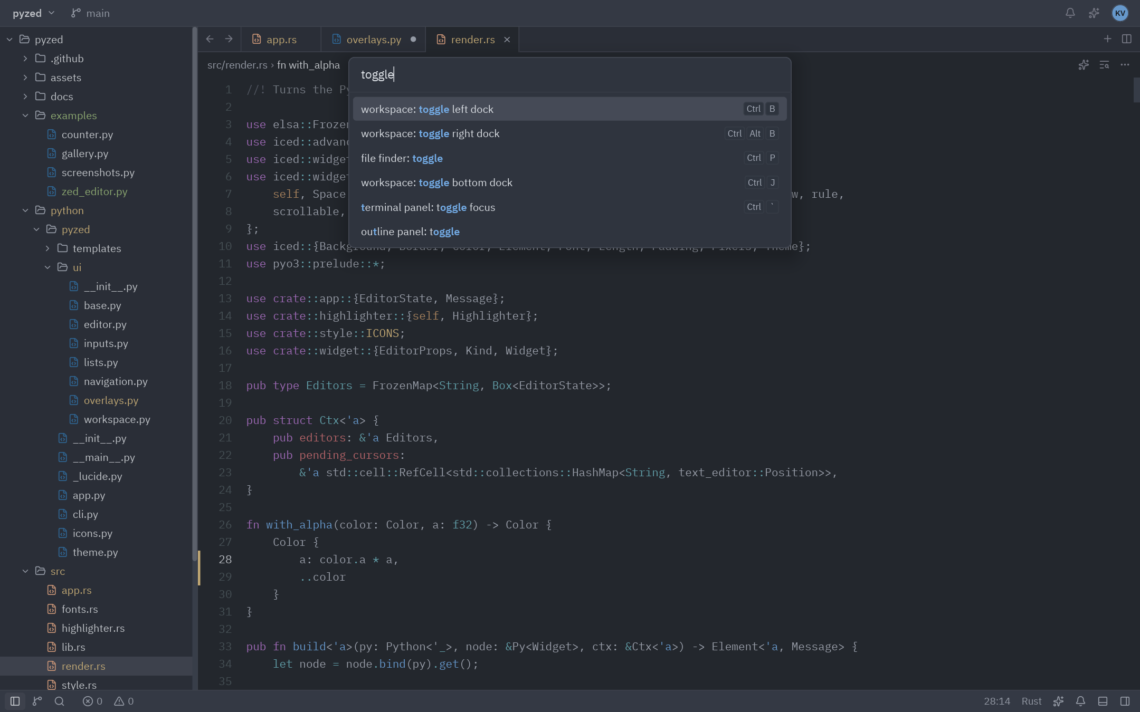
Task: Show the warnings count in status bar
Action: point(124,701)
